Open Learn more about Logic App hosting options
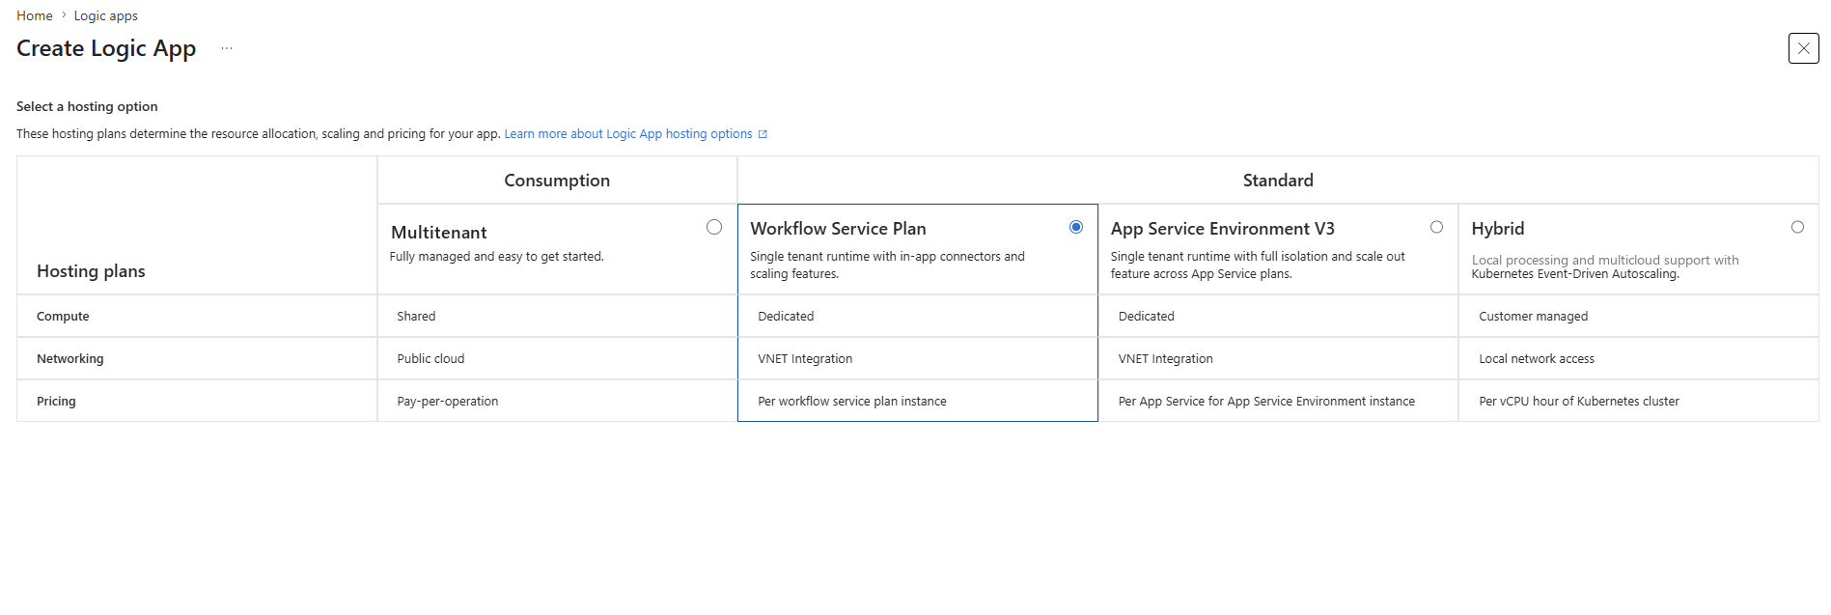1831x615 pixels. (x=628, y=134)
